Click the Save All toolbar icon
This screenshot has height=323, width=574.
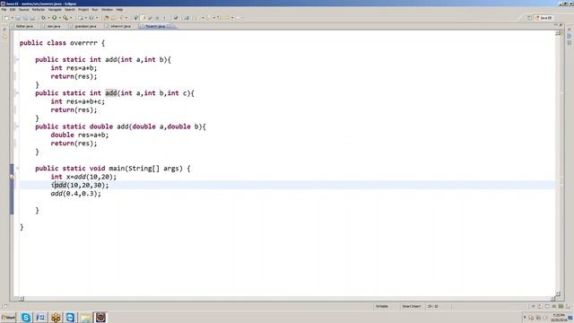click(x=25, y=18)
